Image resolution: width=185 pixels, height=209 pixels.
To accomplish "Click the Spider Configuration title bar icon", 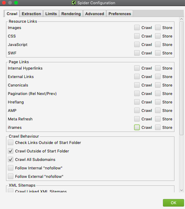I will pos(73,3).
